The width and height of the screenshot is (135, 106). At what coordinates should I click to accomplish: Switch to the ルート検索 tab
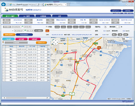click(x=27, y=16)
